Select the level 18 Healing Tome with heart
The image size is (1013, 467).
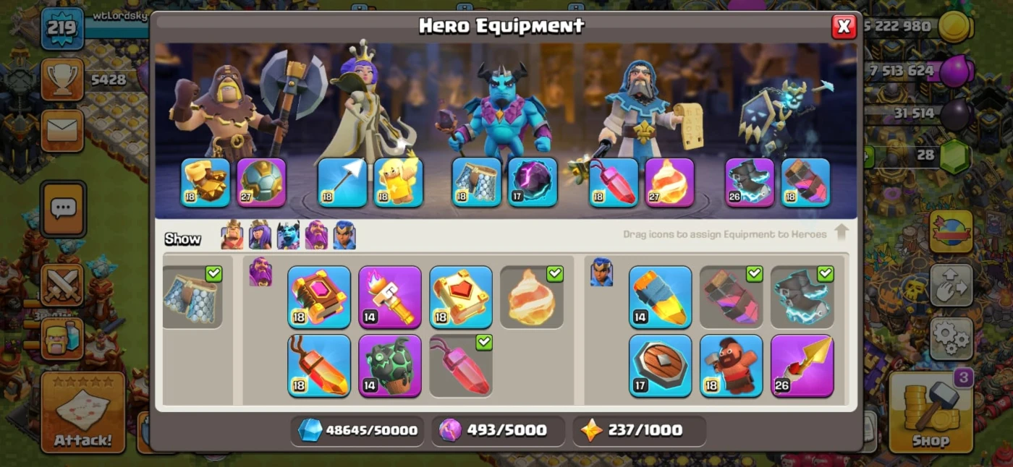click(x=461, y=297)
